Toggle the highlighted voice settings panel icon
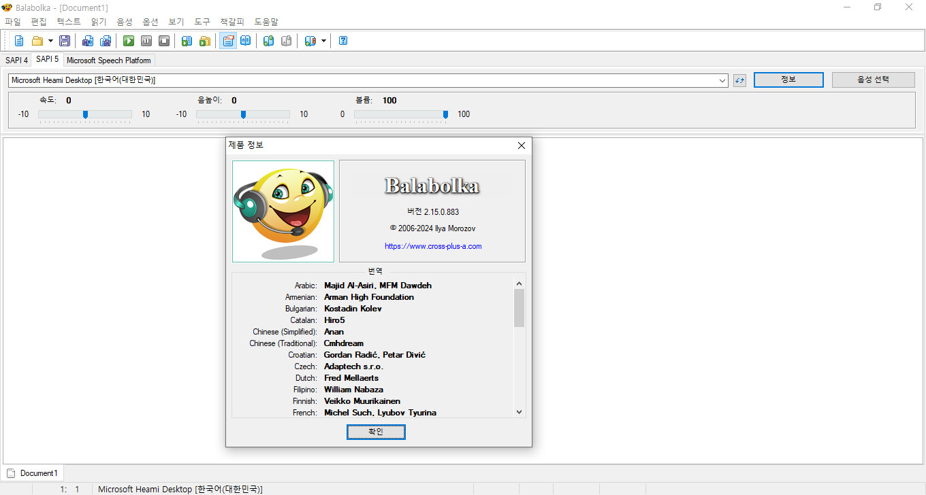926x495 pixels. 228,41
